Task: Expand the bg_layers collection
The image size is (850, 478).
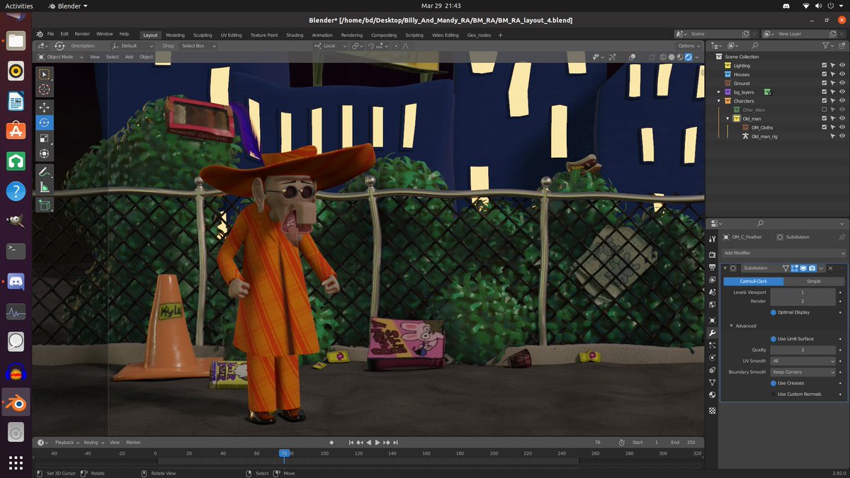Action: coord(718,92)
